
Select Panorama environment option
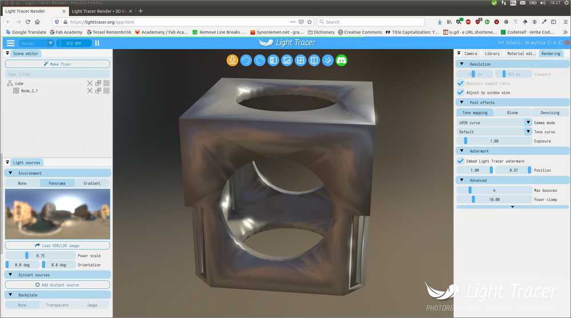pos(57,183)
